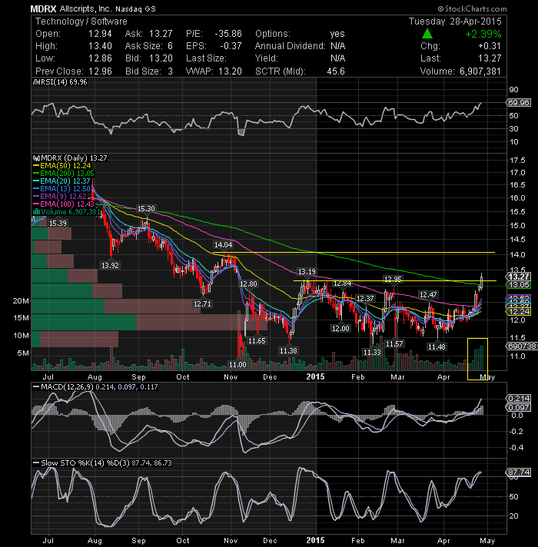Click the 12.95 price high annotation

[393, 279]
